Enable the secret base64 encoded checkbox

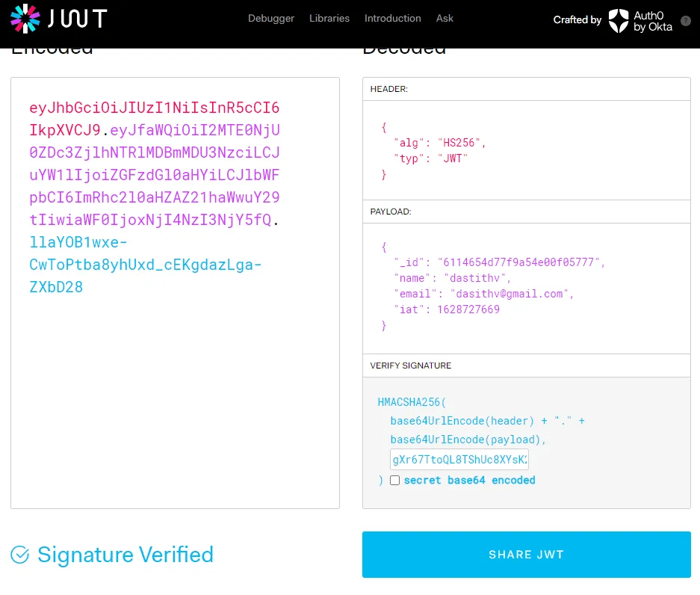(x=394, y=481)
